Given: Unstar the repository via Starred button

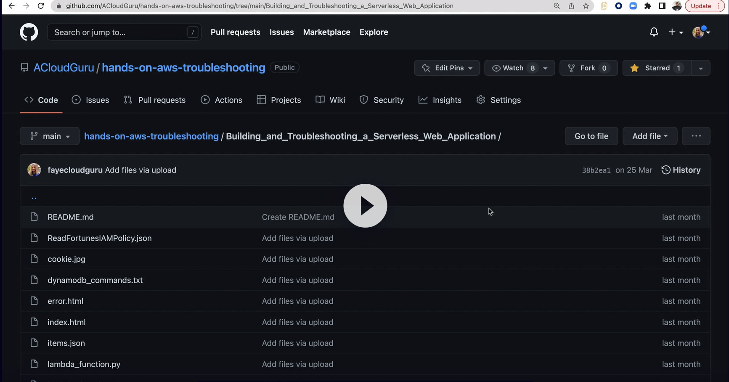Looking at the screenshot, I should click(657, 68).
